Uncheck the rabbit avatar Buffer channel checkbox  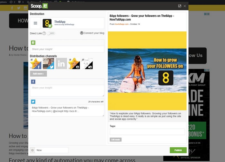pos(83,60)
